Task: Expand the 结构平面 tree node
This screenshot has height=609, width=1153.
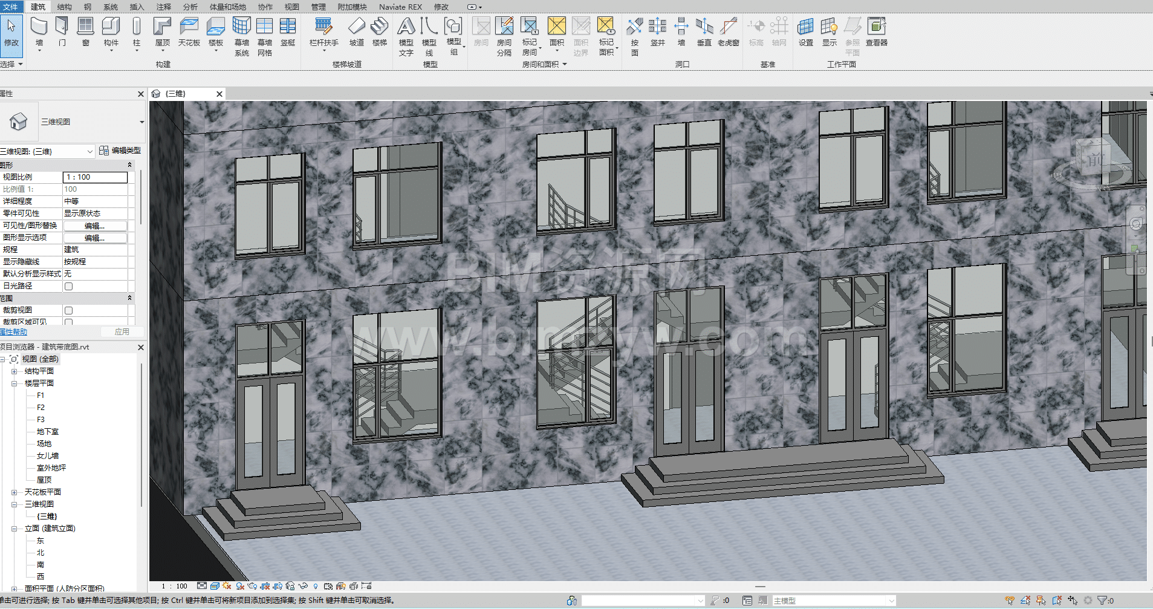Action: click(14, 371)
